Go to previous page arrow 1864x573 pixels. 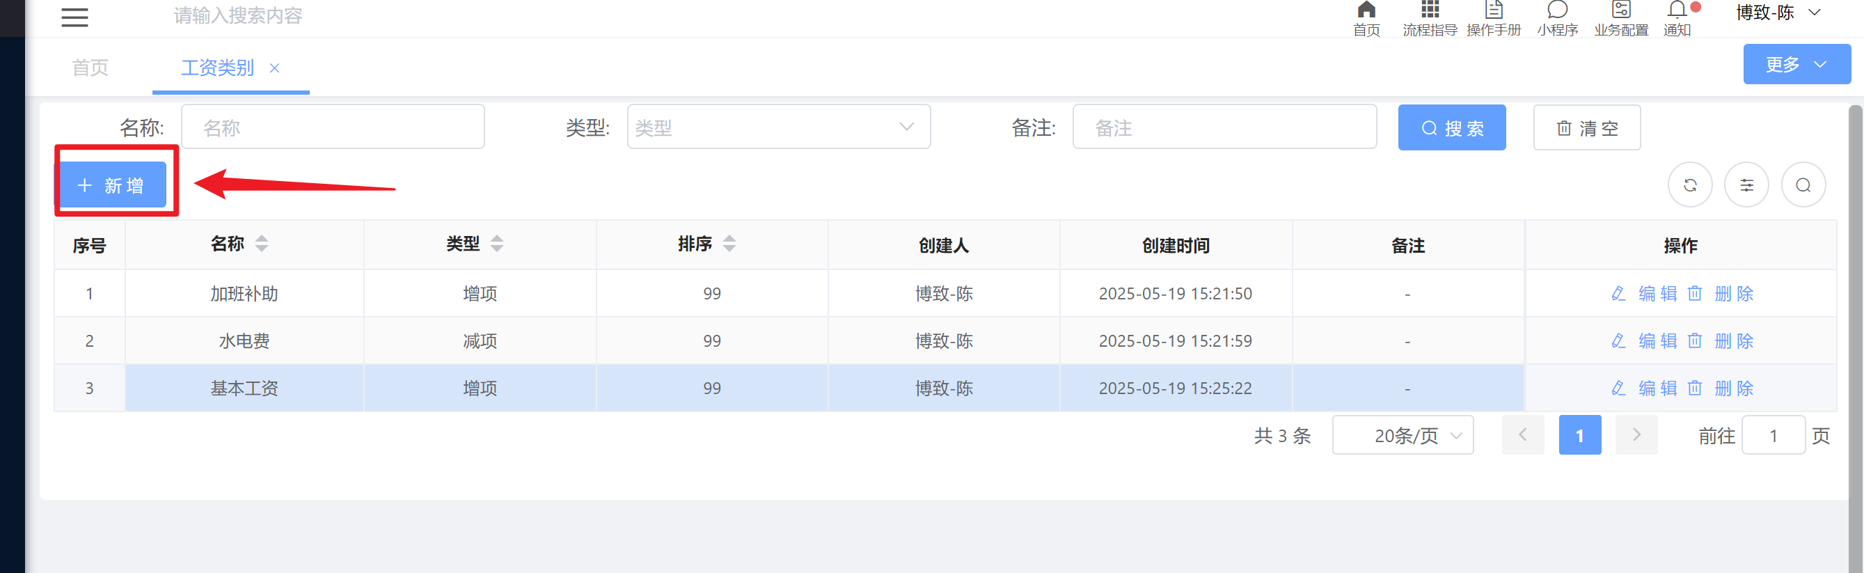point(1522,435)
